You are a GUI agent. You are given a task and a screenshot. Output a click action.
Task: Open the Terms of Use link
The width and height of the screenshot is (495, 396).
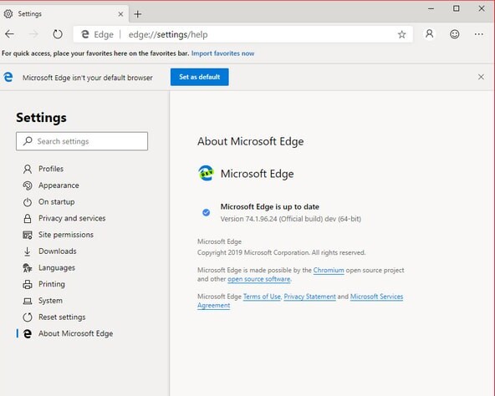[x=262, y=297]
